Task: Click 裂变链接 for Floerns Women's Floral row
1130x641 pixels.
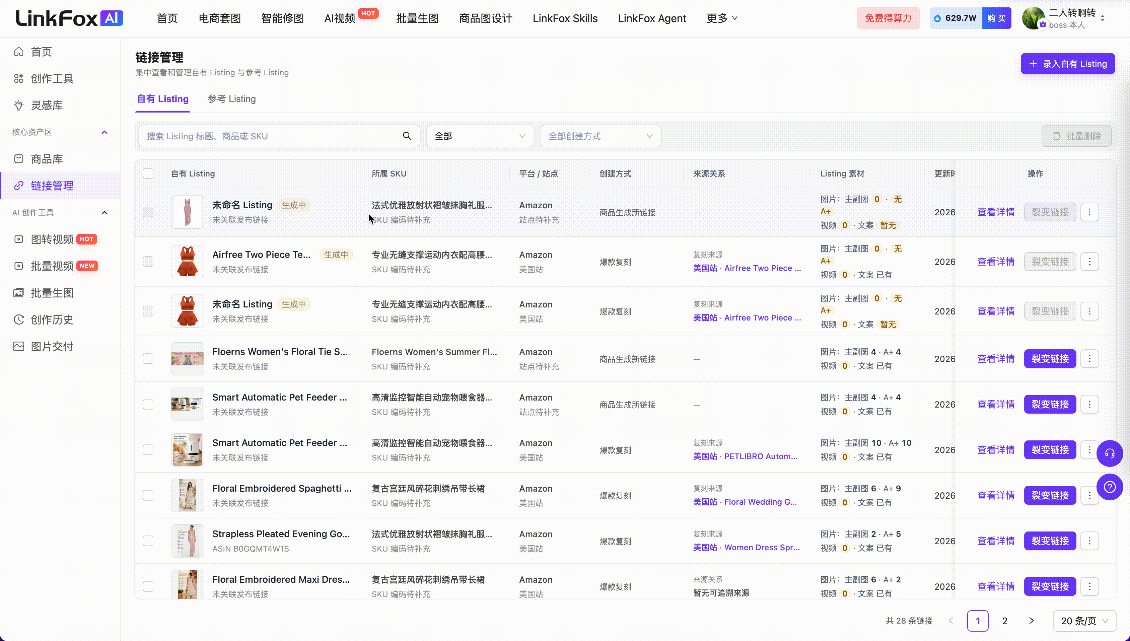Action: click(1050, 359)
